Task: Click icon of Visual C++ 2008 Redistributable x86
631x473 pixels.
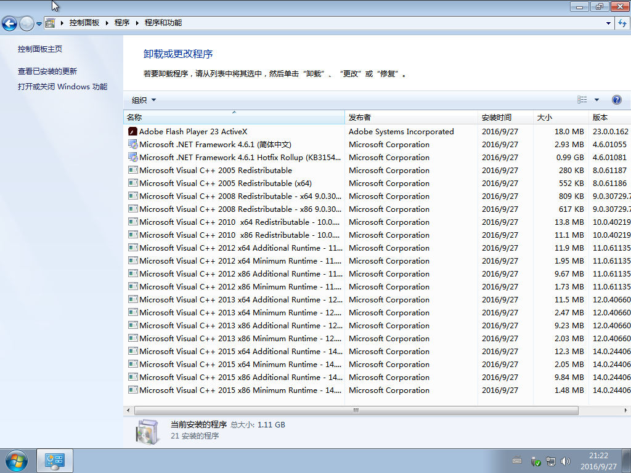Action: 133,209
